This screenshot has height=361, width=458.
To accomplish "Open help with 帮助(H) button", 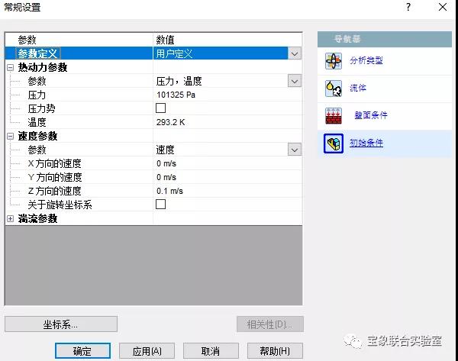I will coord(275,350).
